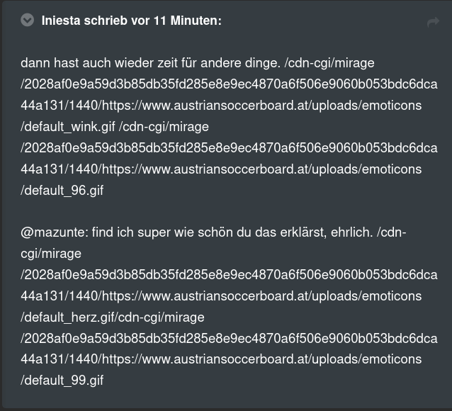Click '/cdn-cgi/mirage' joined to default_herz.gif
Viewport: 452px width, 411px height.
pyautogui.click(x=159, y=317)
